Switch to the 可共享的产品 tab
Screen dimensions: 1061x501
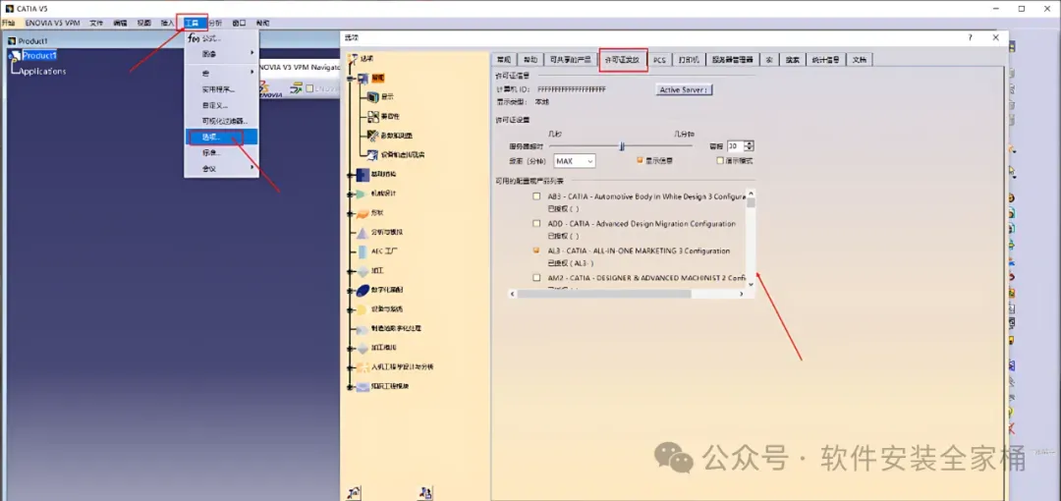tap(570, 60)
